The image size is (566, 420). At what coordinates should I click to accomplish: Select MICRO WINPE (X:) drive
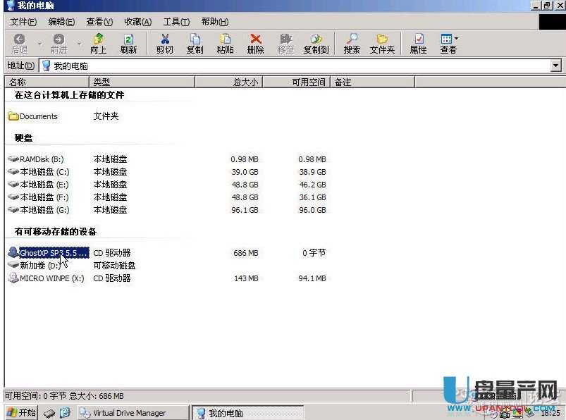click(x=51, y=278)
